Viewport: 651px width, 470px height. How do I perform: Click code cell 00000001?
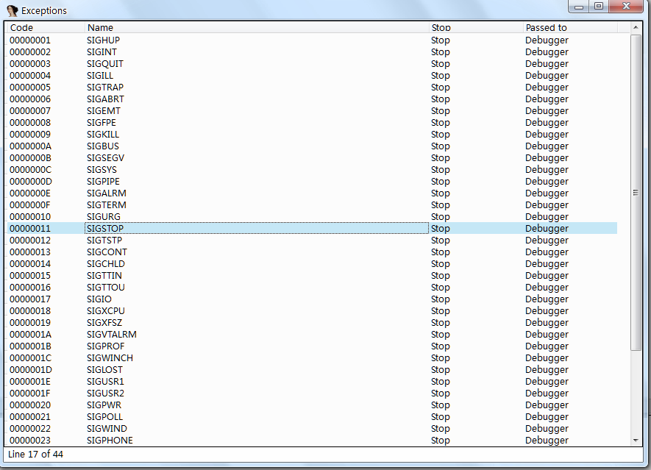click(30, 40)
